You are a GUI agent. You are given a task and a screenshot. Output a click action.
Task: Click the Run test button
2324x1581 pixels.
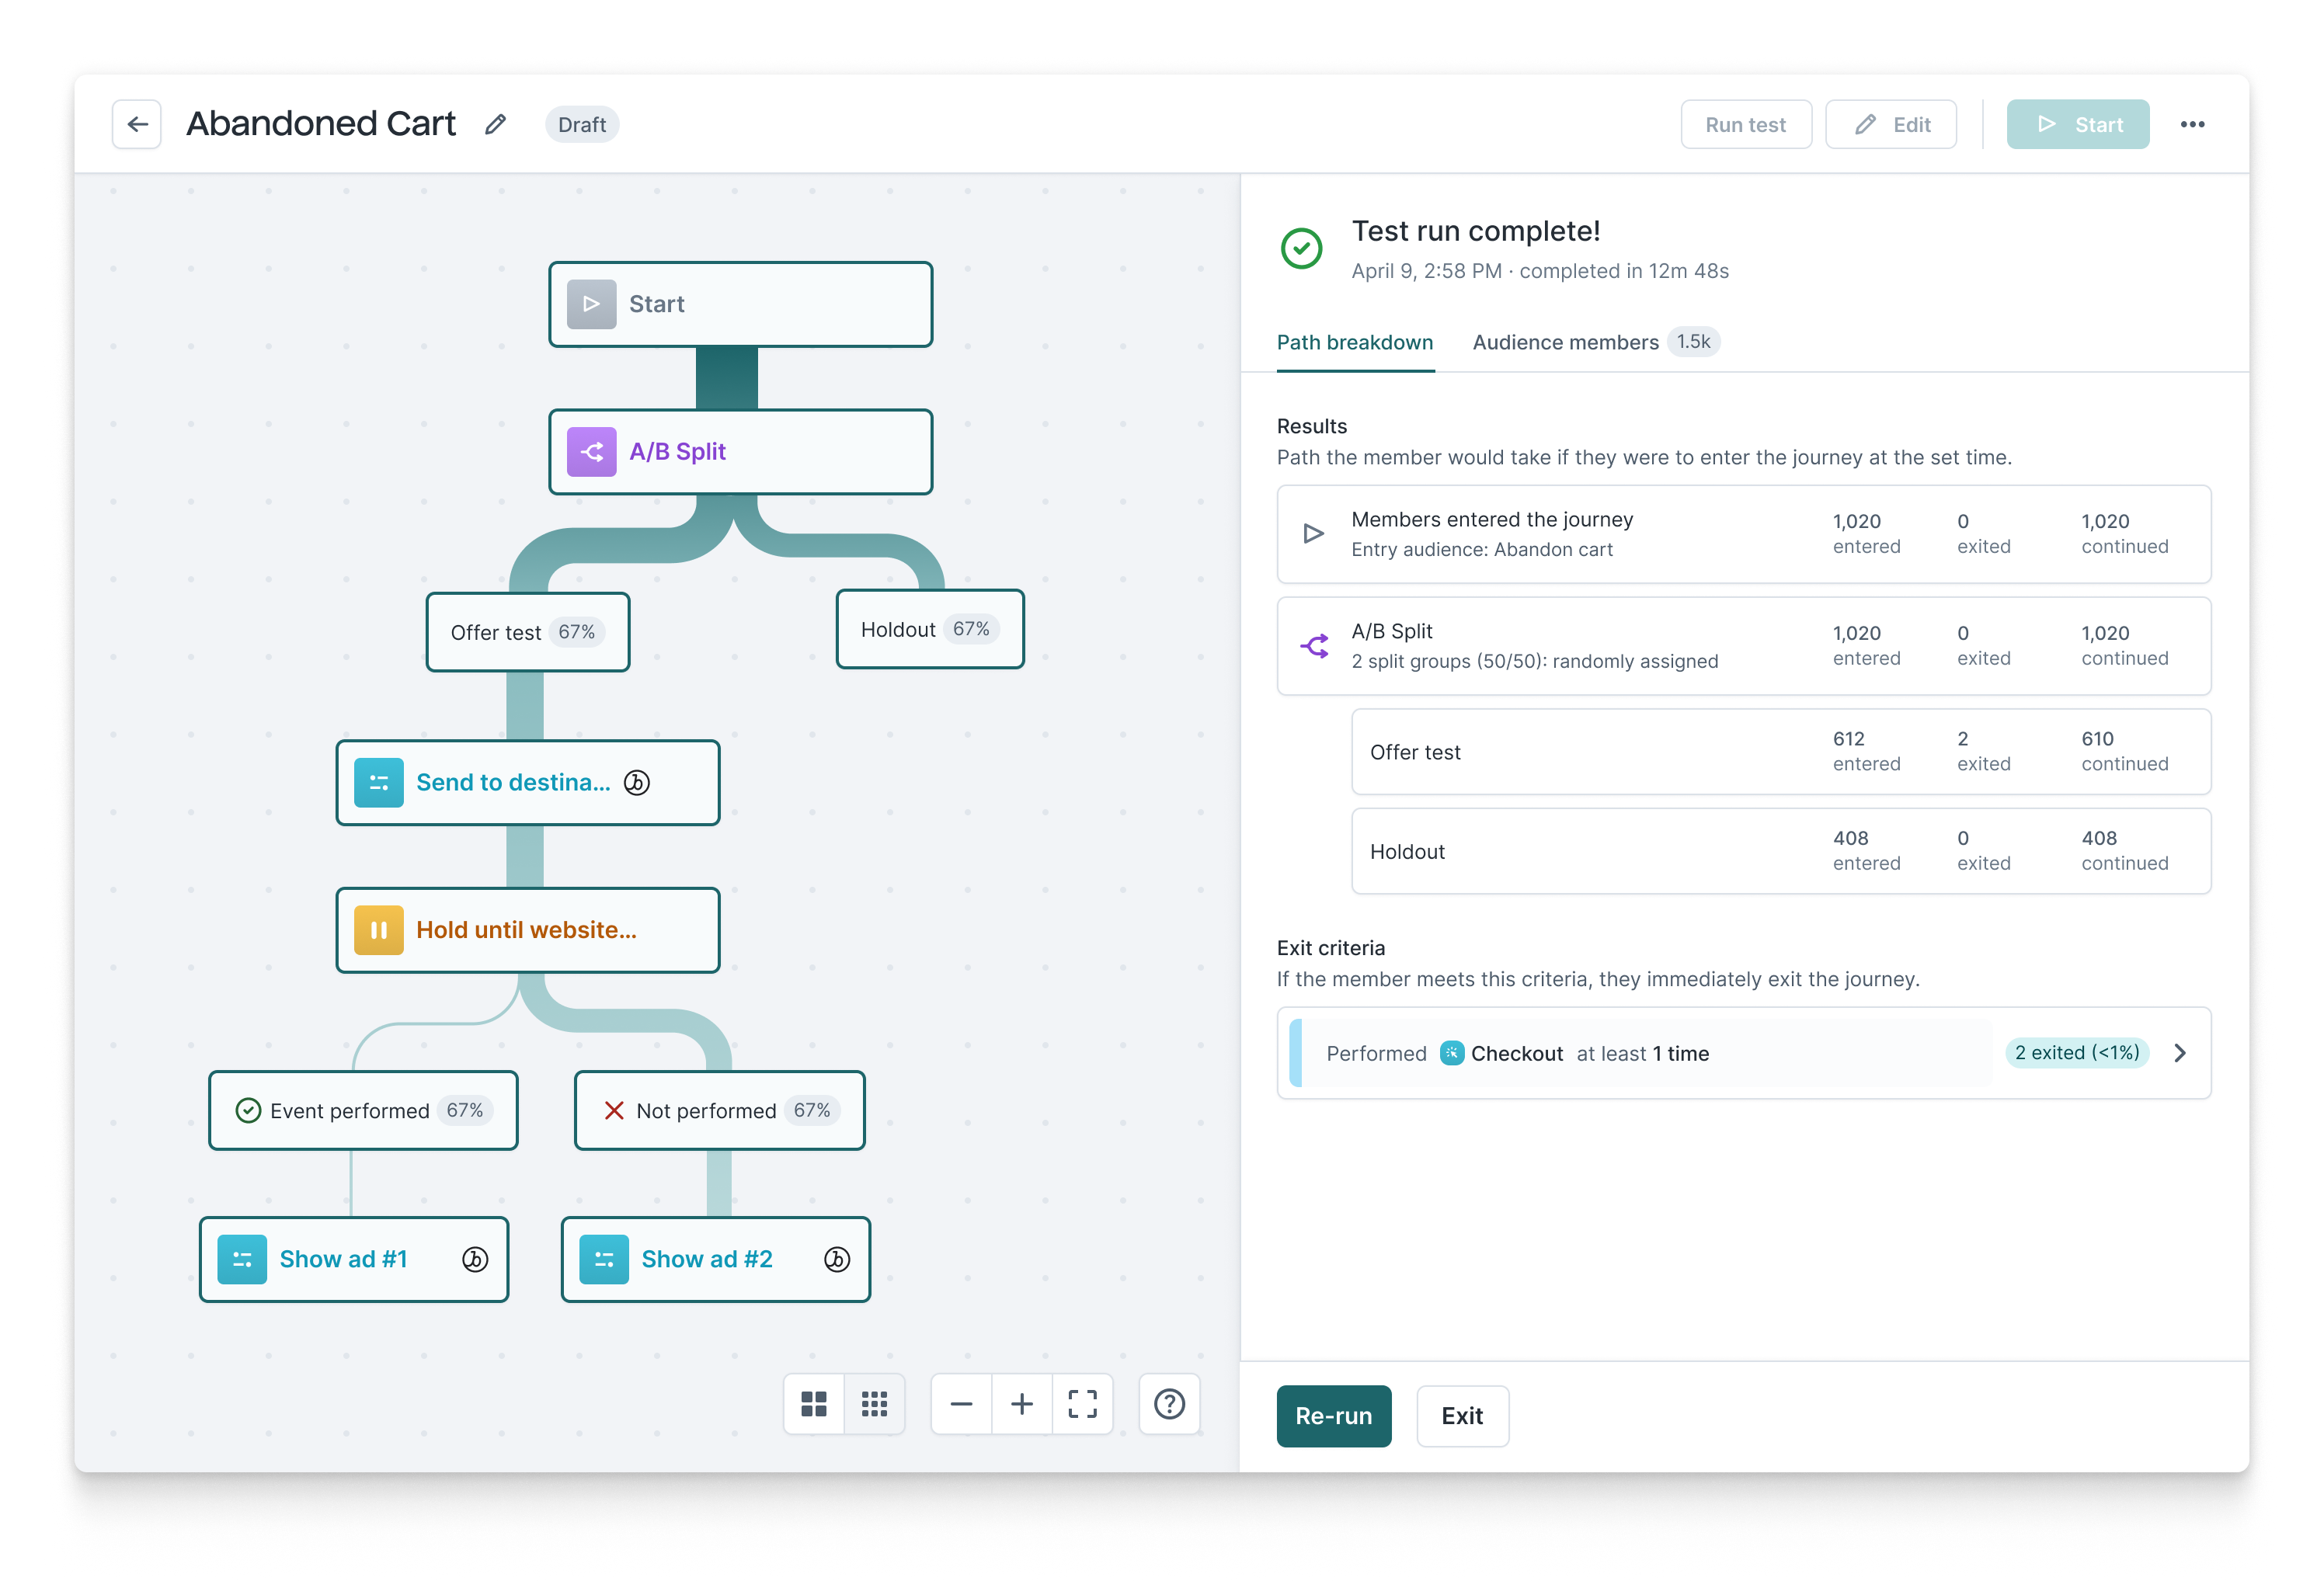1745,124
